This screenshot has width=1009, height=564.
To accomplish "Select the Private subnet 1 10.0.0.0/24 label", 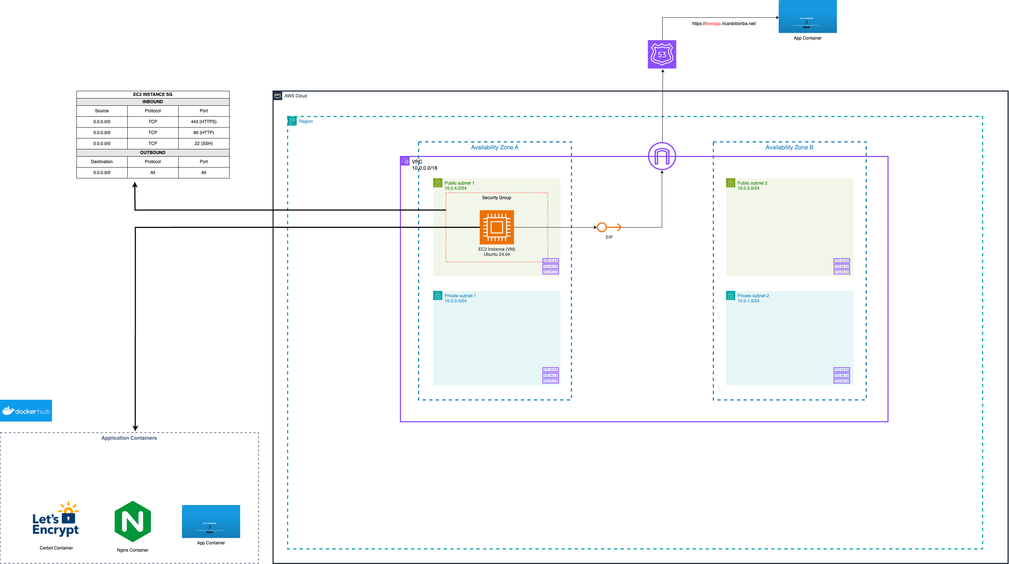I will coord(460,298).
